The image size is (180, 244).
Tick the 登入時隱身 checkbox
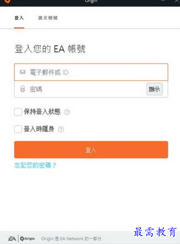18,129
